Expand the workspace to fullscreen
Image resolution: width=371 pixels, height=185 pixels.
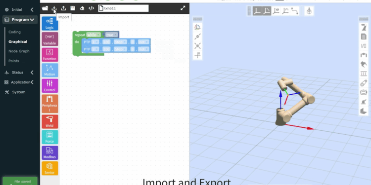(x=183, y=8)
